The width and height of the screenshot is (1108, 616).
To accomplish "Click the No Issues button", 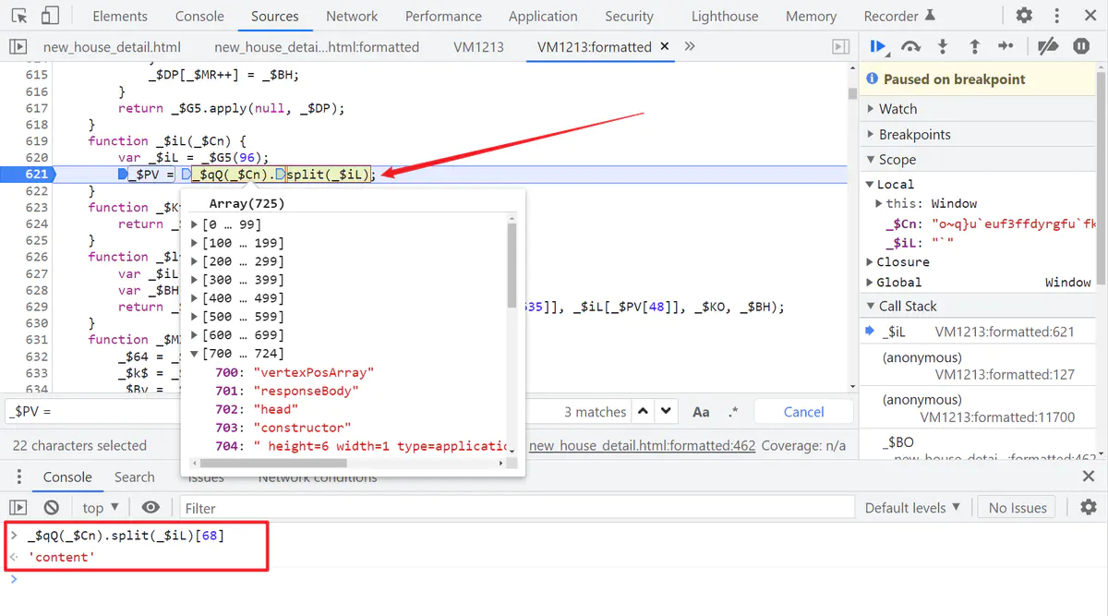I will (1018, 507).
